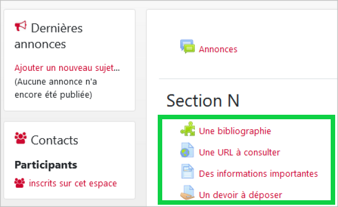338x207 pixels.
Task: Click the megaphone icon beside Dernières annonces
Action: 20,26
